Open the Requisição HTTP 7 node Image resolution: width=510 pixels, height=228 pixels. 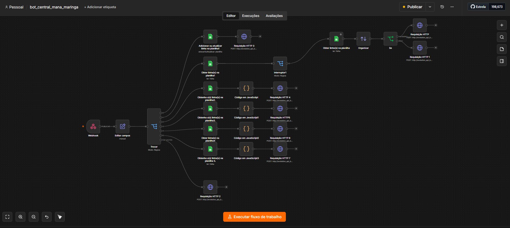click(280, 149)
